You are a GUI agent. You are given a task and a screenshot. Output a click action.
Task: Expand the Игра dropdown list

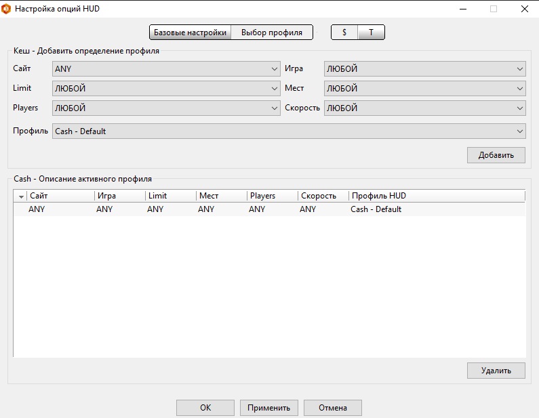[x=425, y=69]
